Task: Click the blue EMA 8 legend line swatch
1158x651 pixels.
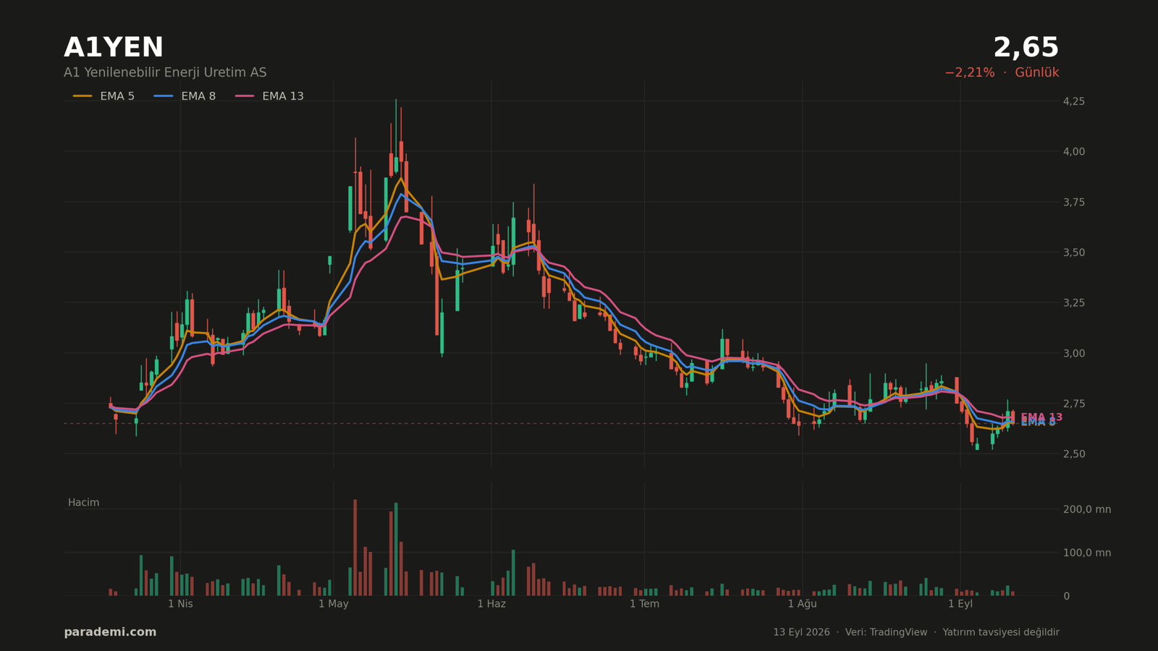Action: [x=164, y=96]
